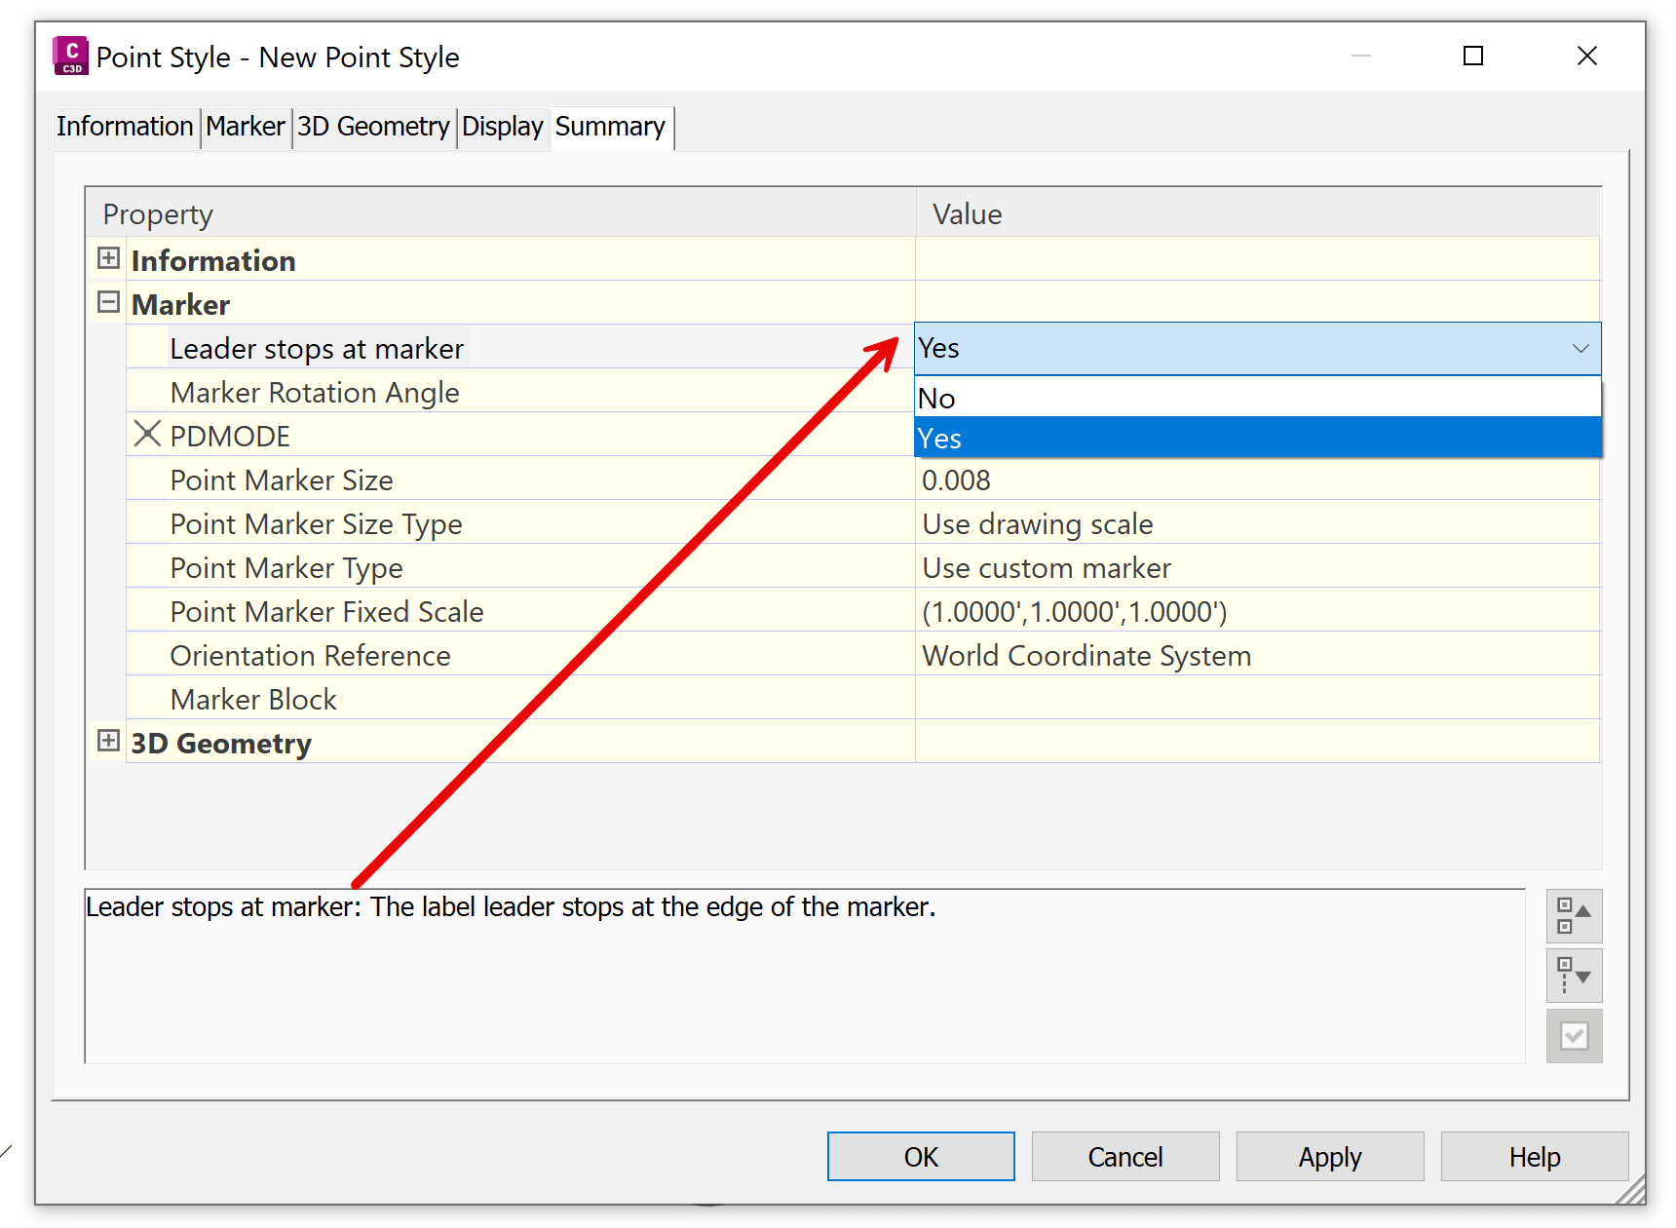Click the 3D Geometry category heading text

click(221, 743)
